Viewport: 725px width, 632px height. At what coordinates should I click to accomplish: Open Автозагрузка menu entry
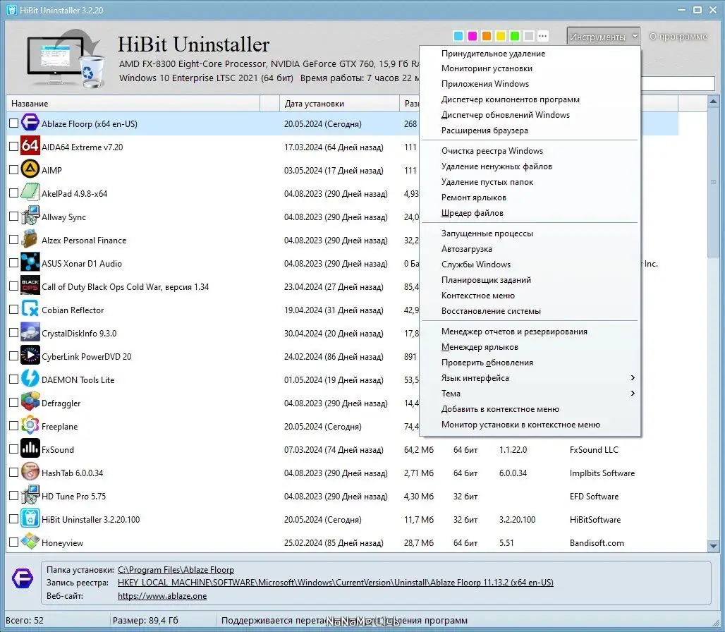(530, 249)
